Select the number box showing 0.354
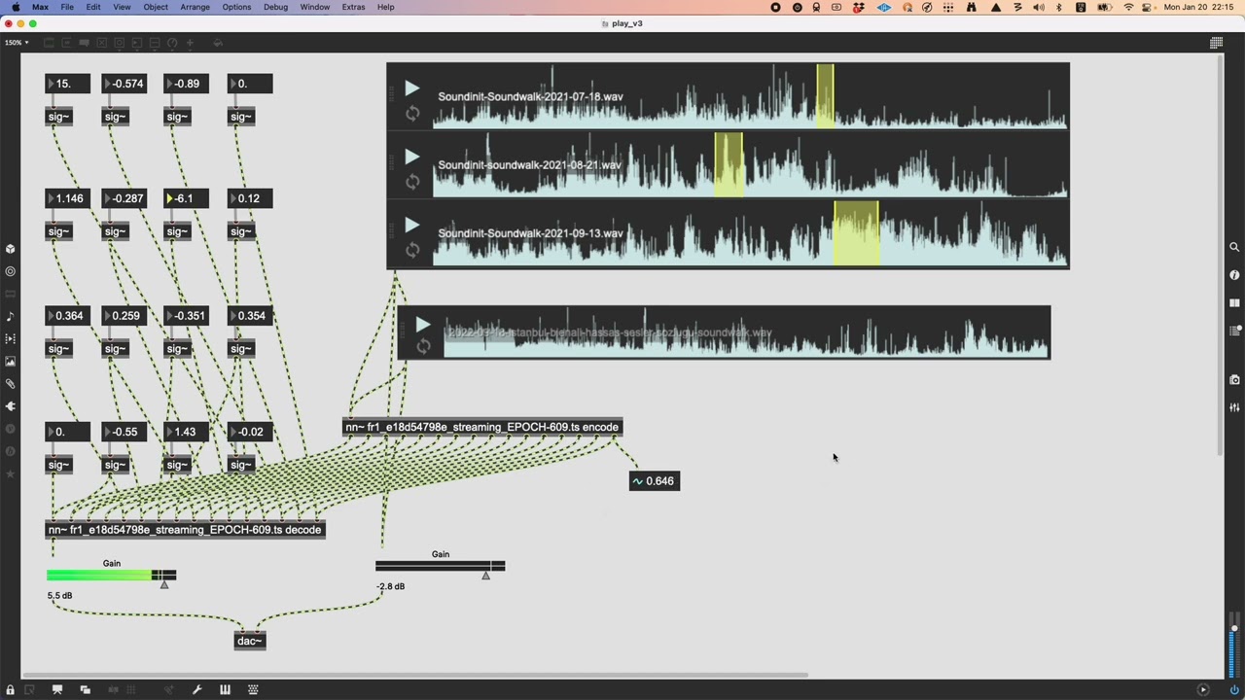1245x700 pixels. click(x=250, y=316)
